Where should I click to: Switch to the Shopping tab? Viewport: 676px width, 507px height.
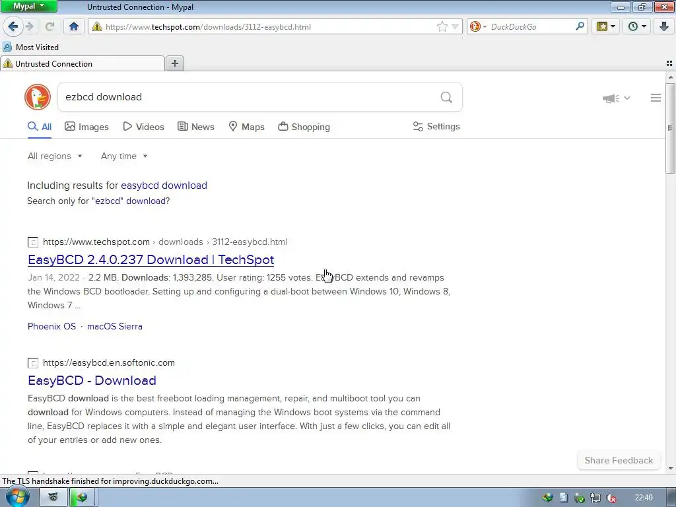coord(304,127)
